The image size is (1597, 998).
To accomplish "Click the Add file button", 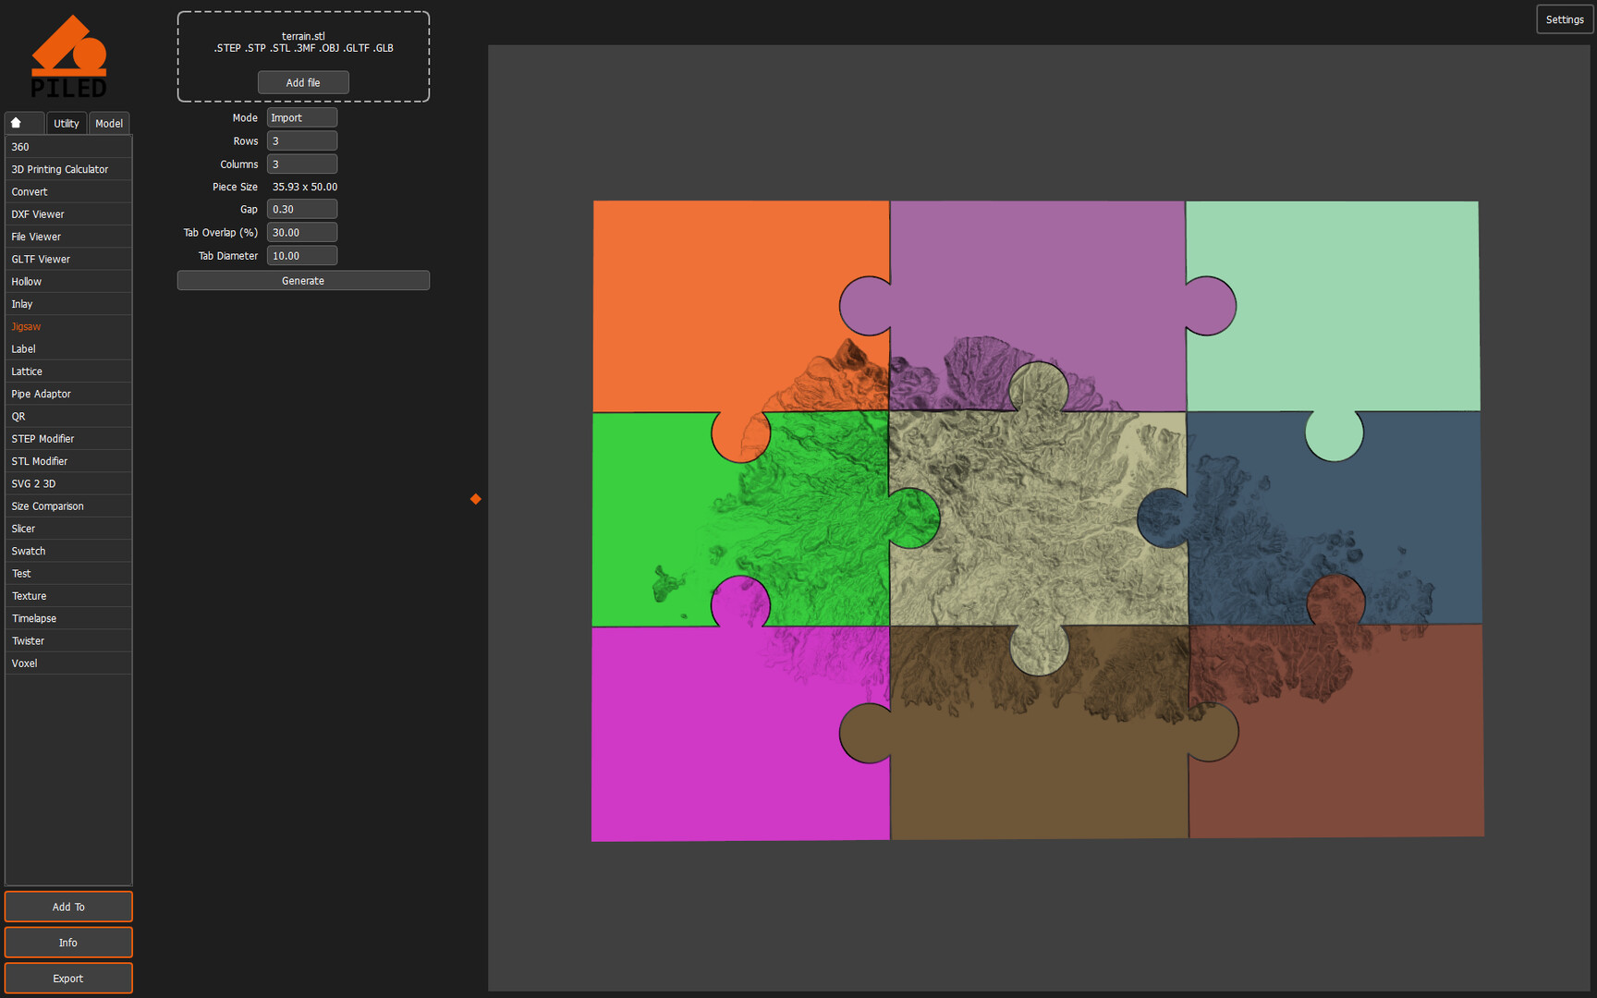I will click(303, 82).
